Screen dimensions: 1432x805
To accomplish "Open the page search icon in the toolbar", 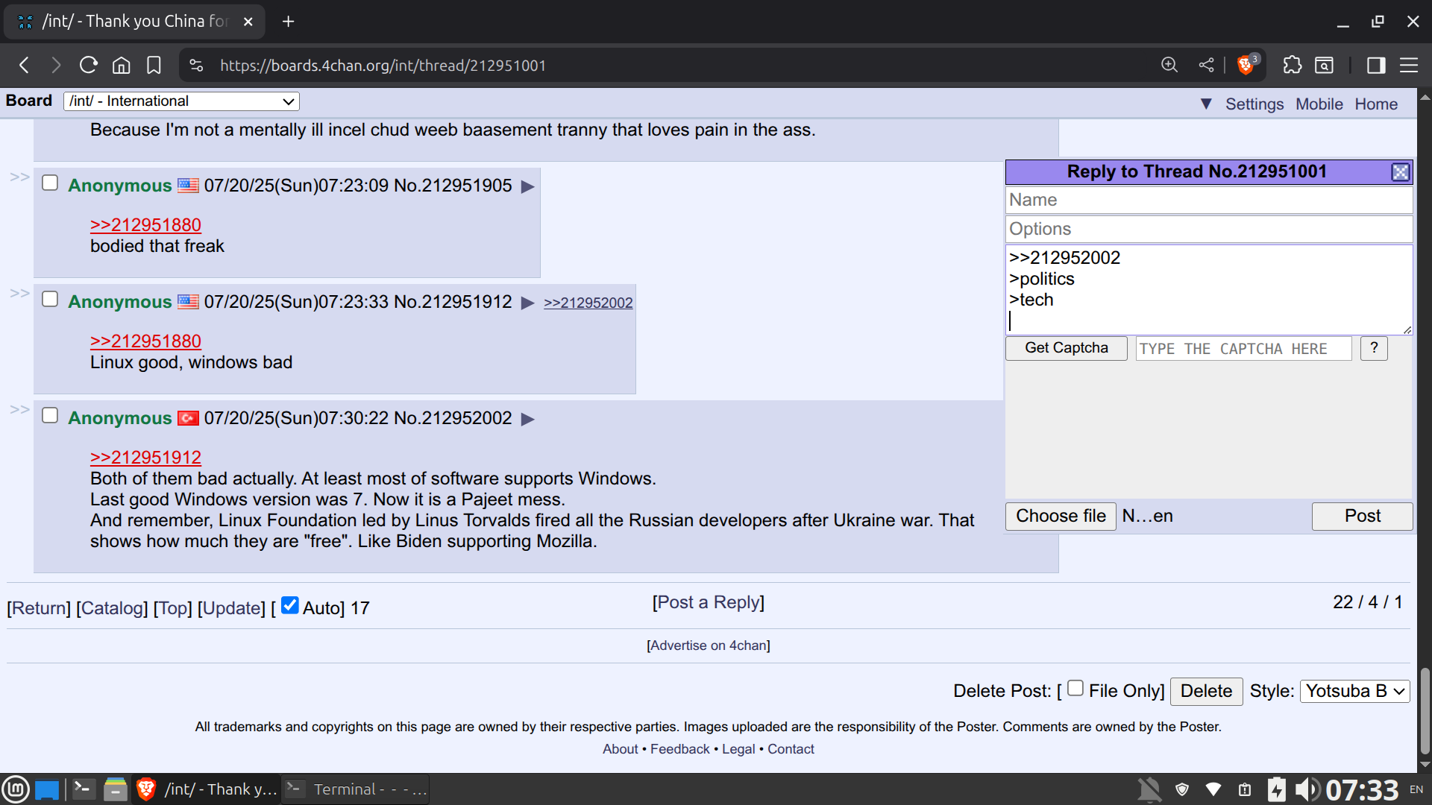I will (x=1325, y=66).
